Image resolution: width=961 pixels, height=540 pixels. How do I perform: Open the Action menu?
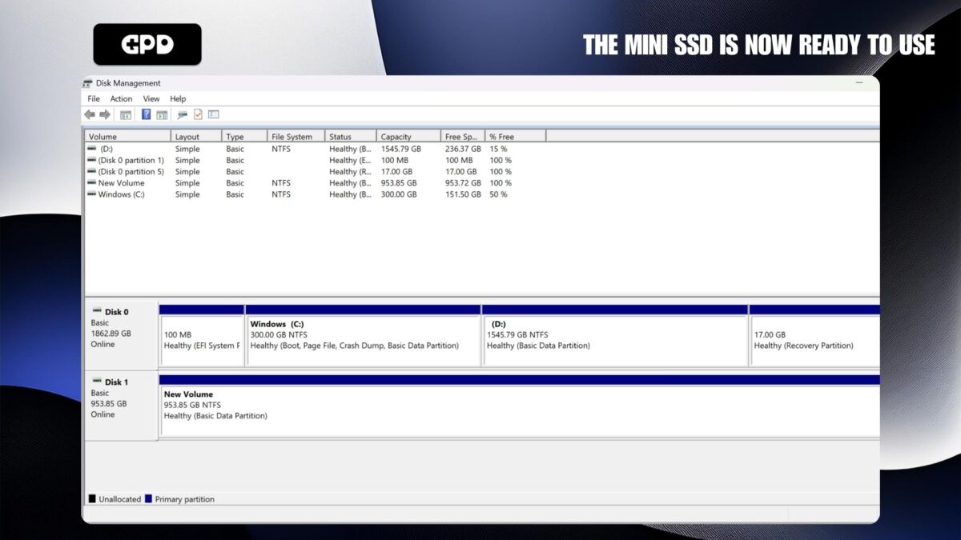121,98
